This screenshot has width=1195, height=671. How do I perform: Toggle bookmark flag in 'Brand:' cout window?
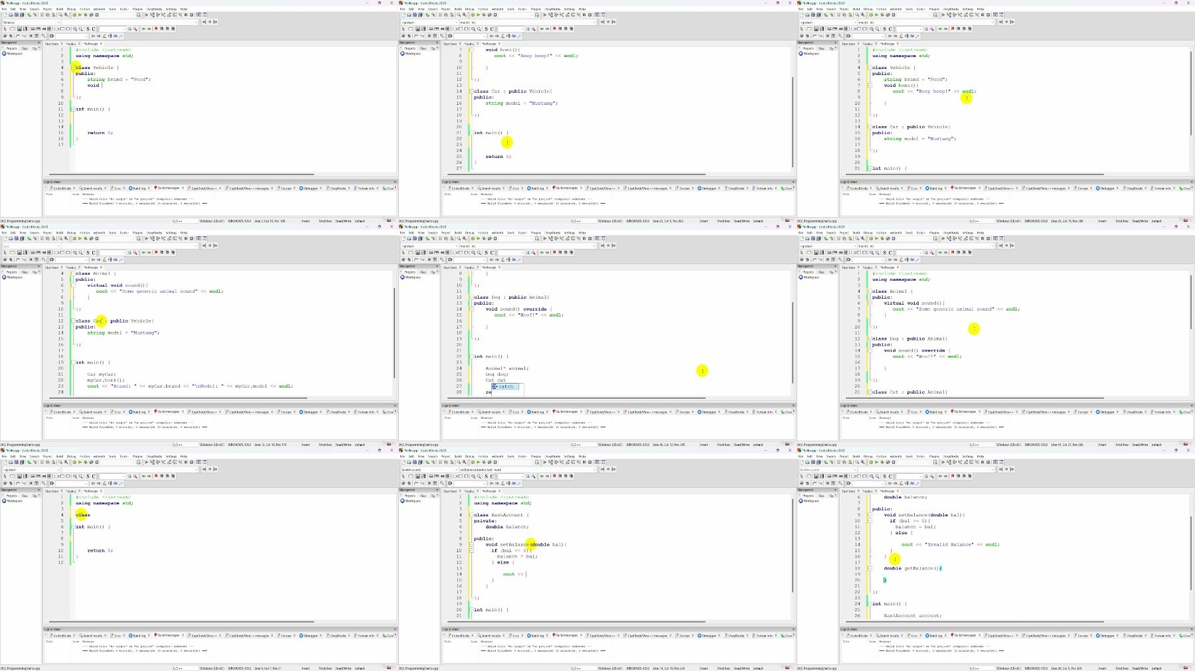(156, 252)
